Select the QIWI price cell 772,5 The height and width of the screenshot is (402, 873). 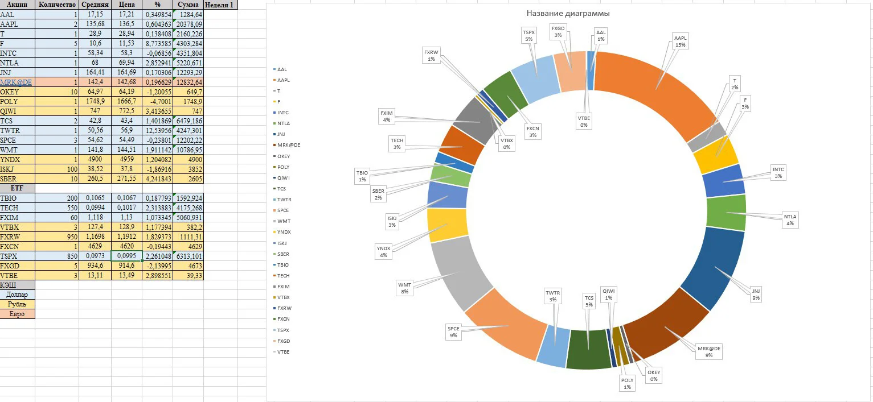[x=127, y=111]
